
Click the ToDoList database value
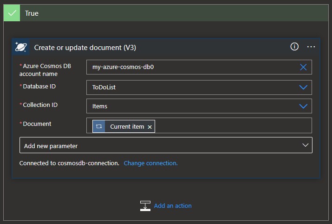click(x=104, y=87)
